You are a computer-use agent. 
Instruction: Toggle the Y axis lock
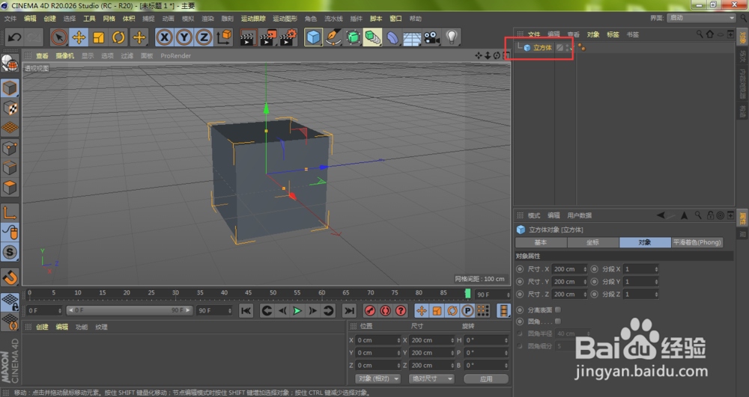[184, 37]
